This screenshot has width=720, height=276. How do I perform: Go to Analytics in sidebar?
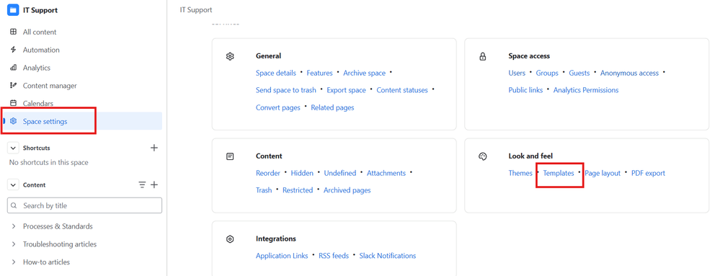point(36,68)
